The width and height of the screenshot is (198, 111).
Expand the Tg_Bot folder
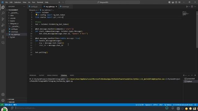pyautogui.click(x=12, y=37)
